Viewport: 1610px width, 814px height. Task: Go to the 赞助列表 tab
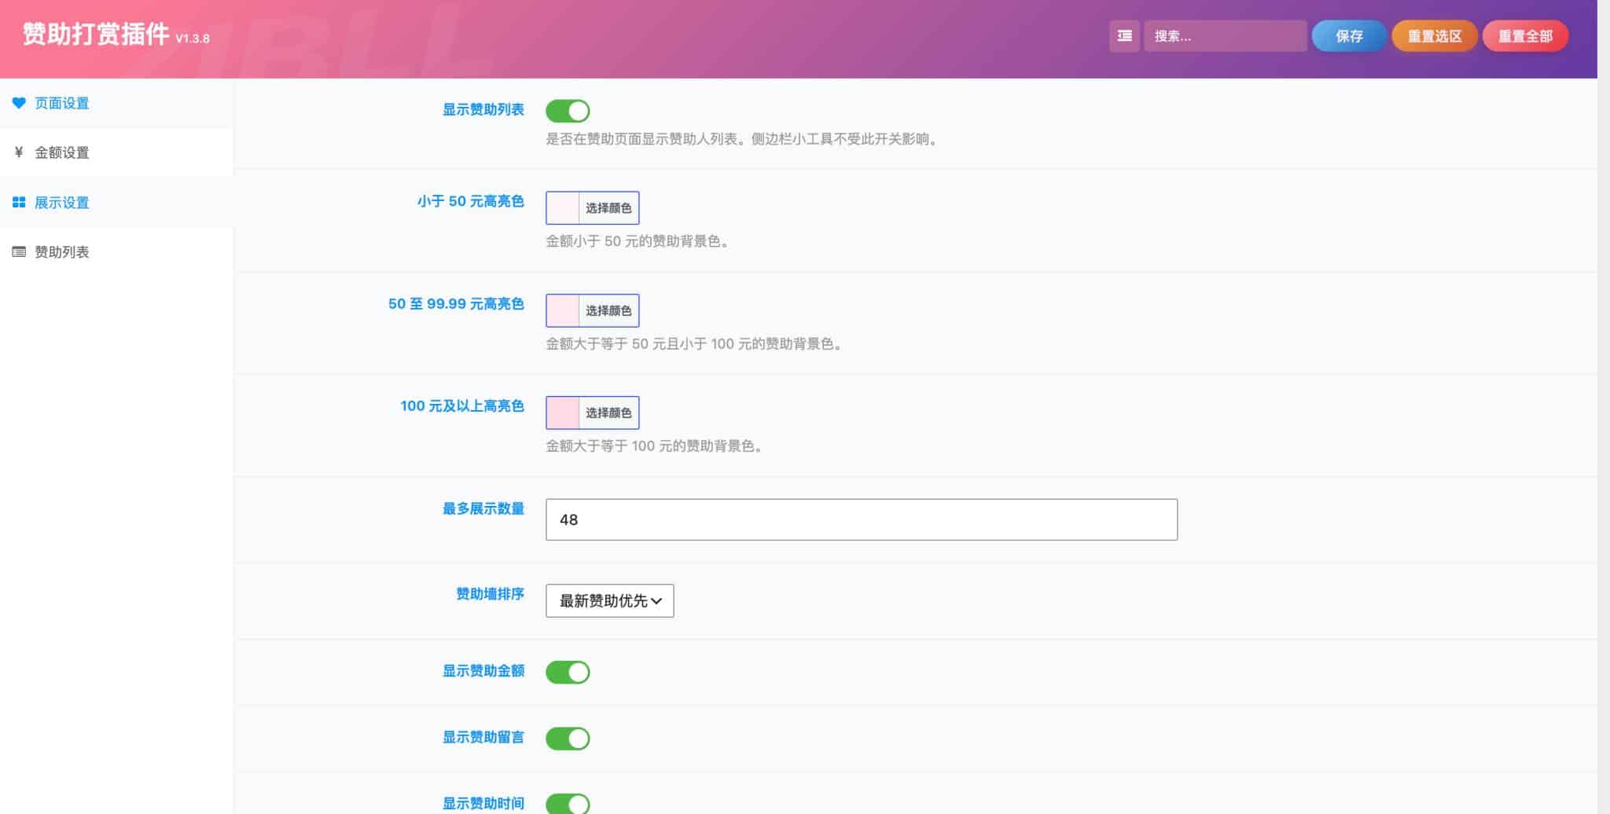(x=116, y=252)
